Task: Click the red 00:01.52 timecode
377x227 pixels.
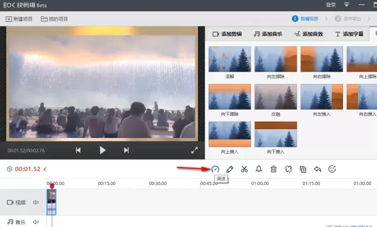Action: coord(28,169)
